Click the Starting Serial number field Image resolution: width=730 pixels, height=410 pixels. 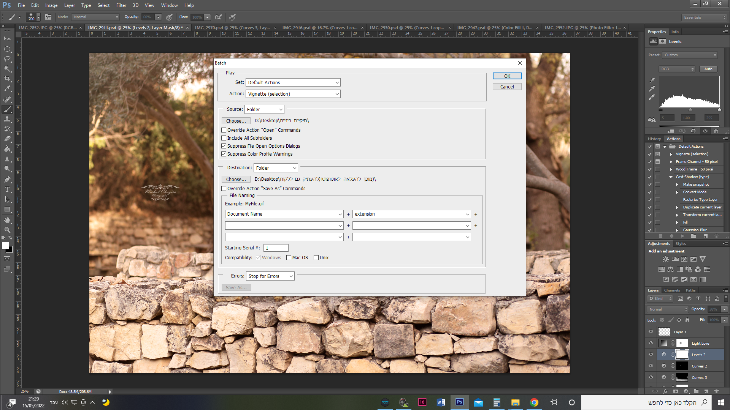coord(276,248)
